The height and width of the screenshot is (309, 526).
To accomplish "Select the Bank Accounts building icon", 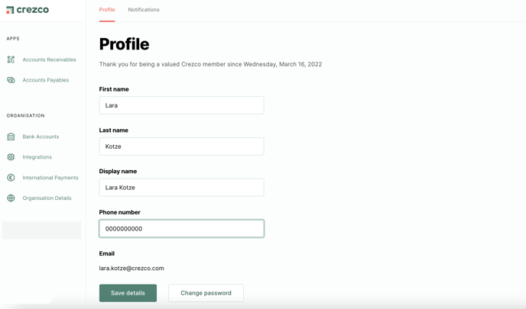I will [x=11, y=137].
